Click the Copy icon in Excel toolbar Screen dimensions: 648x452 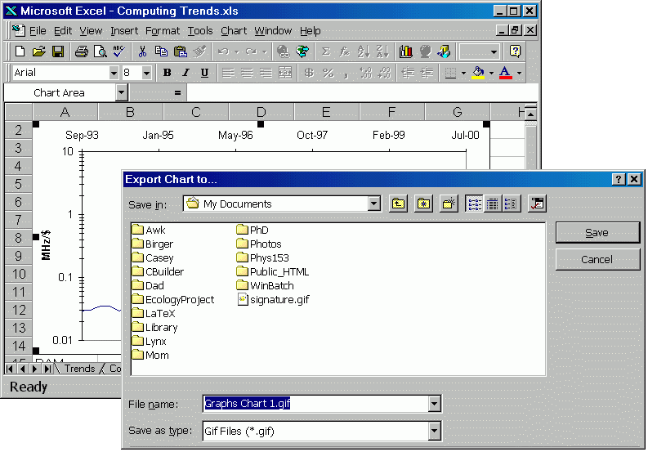[161, 51]
